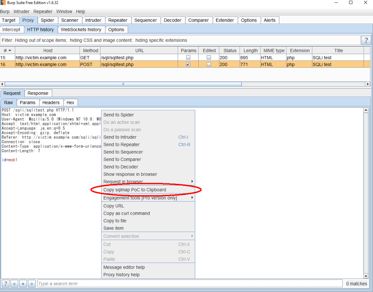The image size is (373, 292).
Task: Click the Burp Suite title bar logo
Action: (3, 3)
